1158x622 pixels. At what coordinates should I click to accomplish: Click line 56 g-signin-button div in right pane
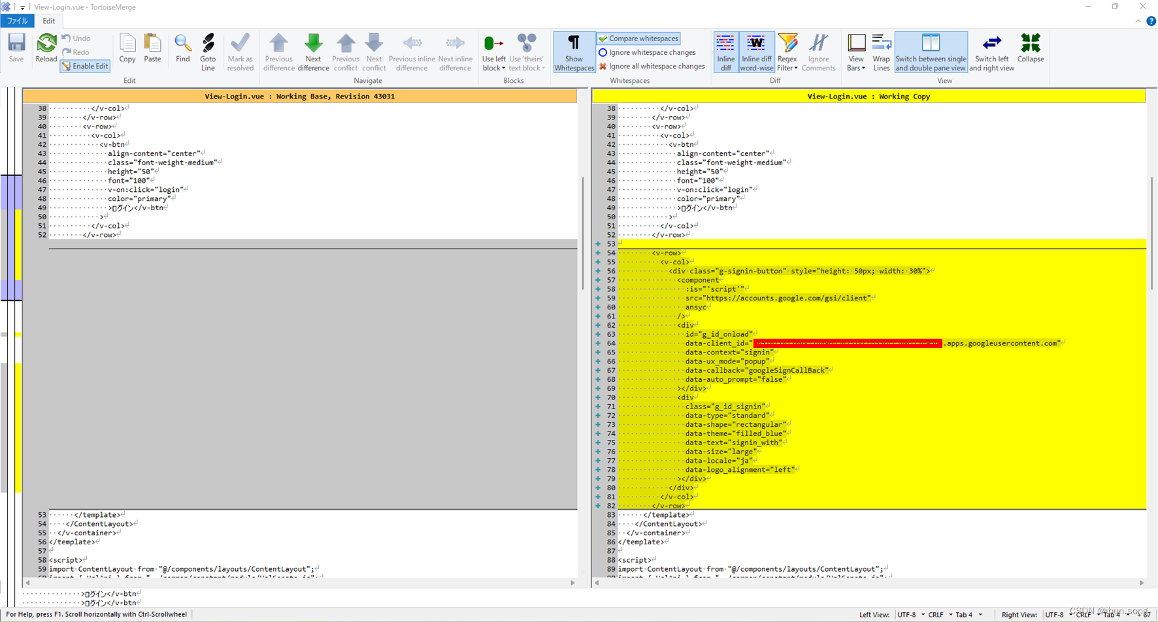tap(799, 271)
